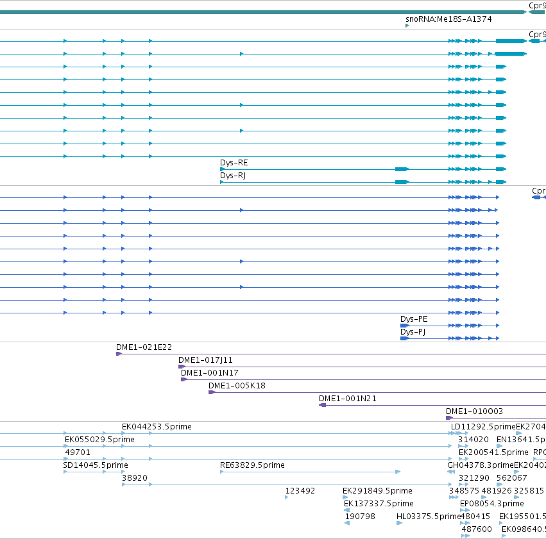The height and width of the screenshot is (539, 546).
Task: Click the Dys-PJ start exon block
Action: point(404,338)
